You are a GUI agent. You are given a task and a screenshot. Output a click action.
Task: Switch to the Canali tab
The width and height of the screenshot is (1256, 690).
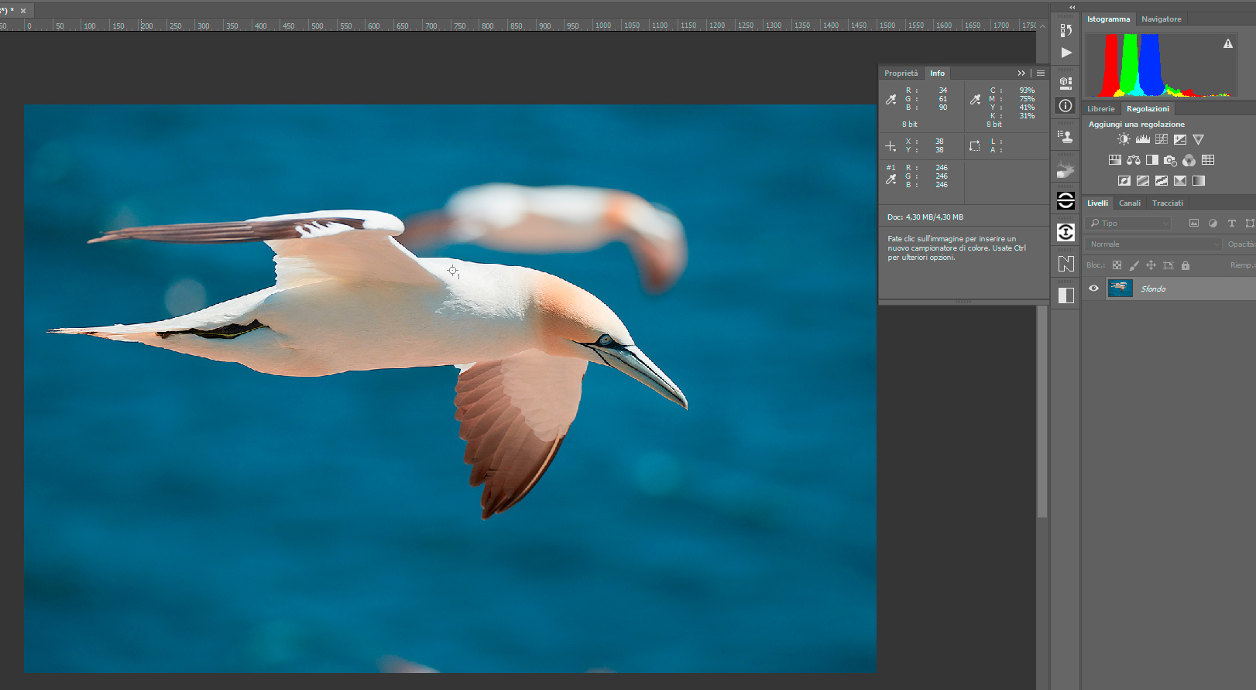[1130, 203]
